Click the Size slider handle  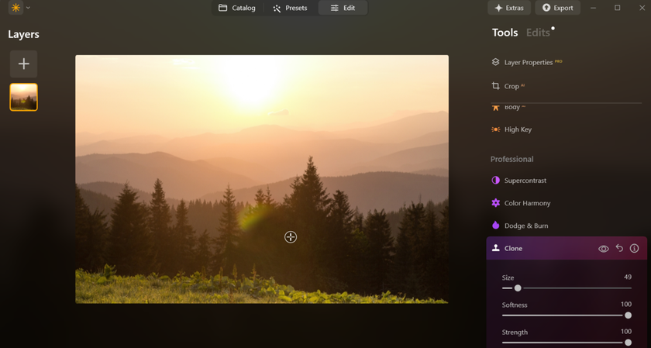tap(518, 288)
